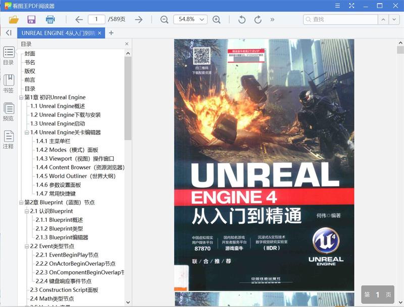Collapse the sidebar with the arrow icon

click(9, 33)
